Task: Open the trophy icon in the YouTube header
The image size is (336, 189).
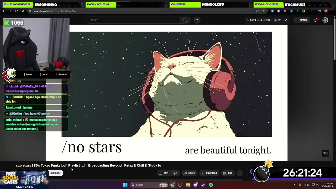Action: (x=286, y=20)
